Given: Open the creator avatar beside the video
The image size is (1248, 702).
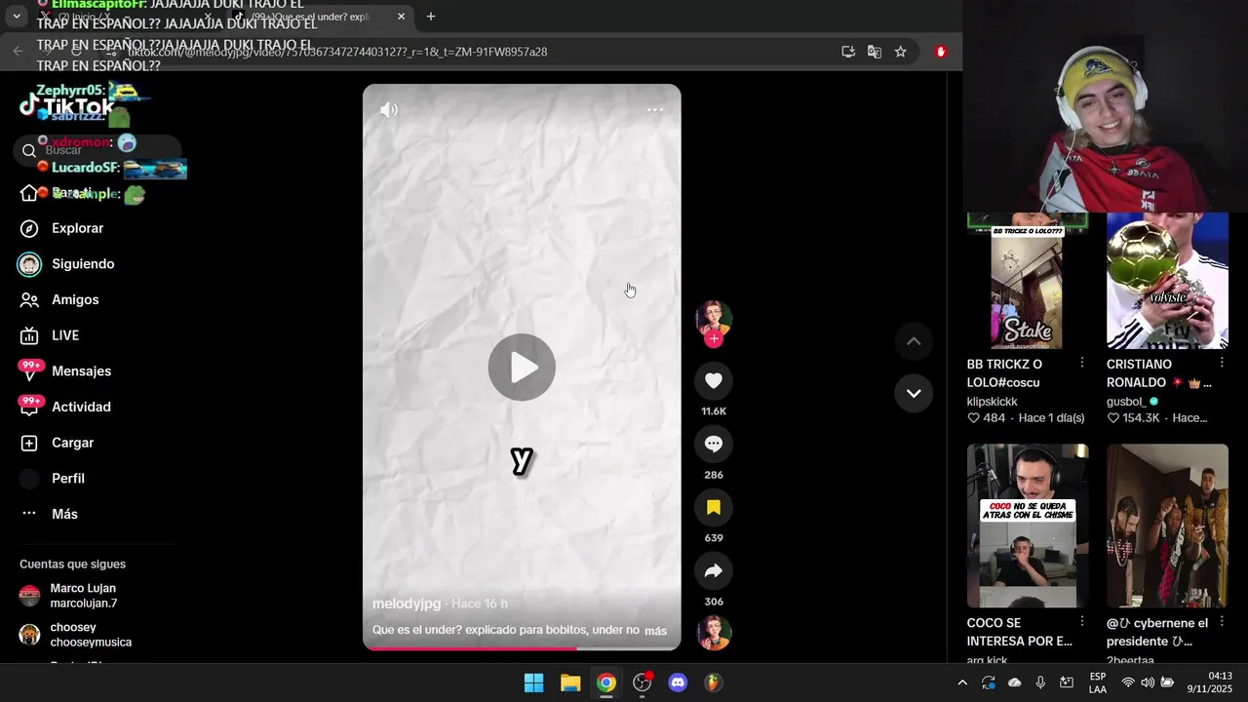Looking at the screenshot, I should point(714,318).
